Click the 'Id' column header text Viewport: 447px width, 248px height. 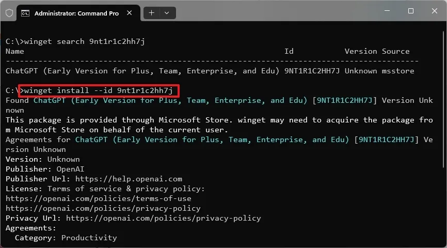tap(289, 51)
